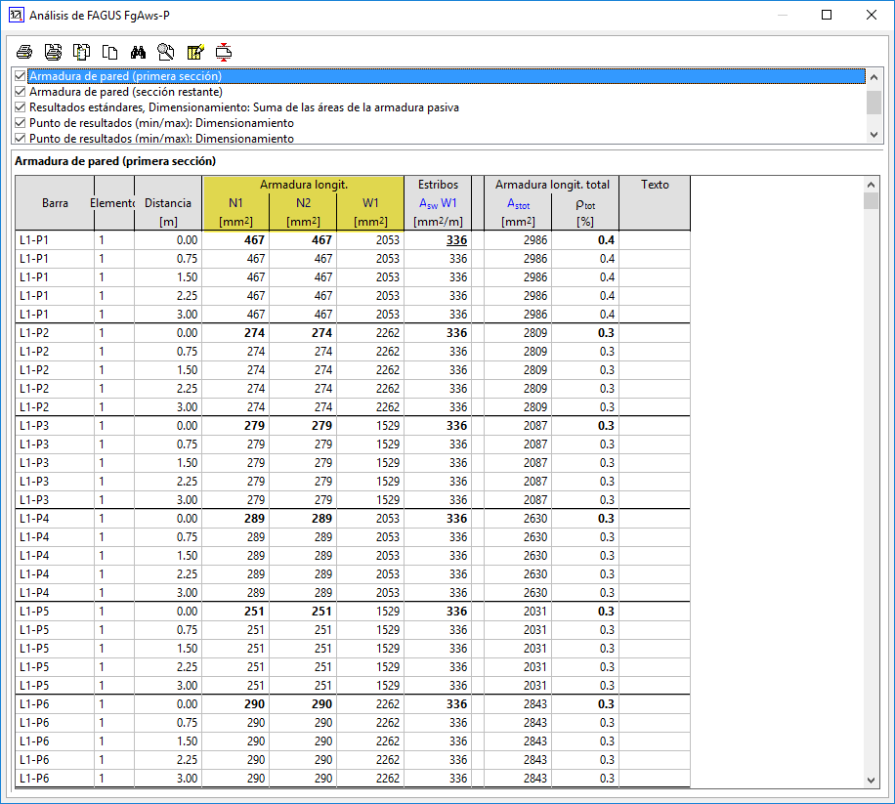Click the yellow 'Armadura longit.' header

click(x=303, y=185)
